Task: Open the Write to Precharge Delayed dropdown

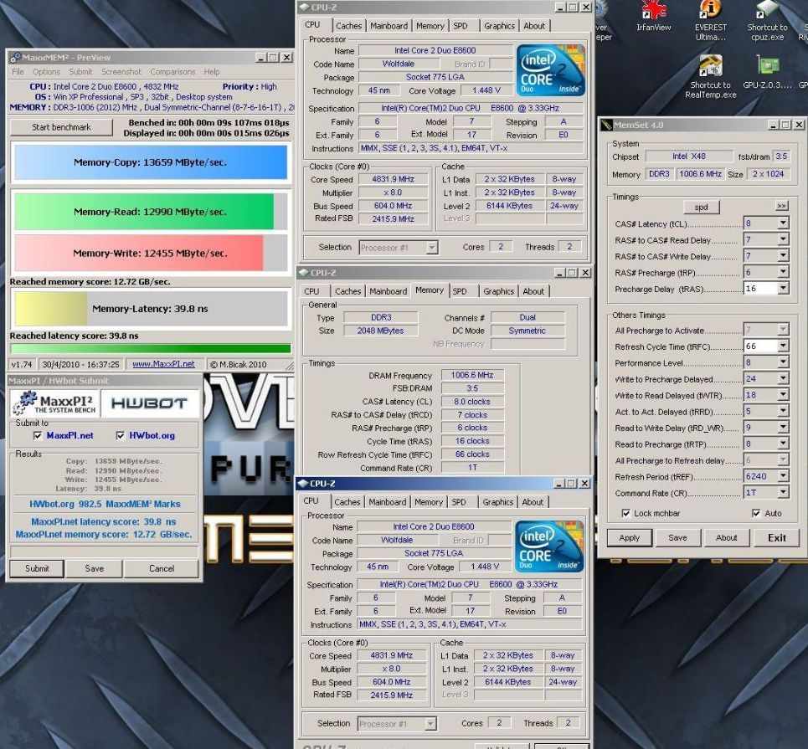Action: 783,378
